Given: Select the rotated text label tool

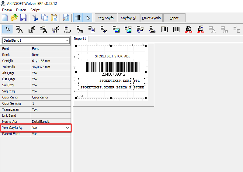Looking at the screenshot, I should pyautogui.click(x=32, y=29).
